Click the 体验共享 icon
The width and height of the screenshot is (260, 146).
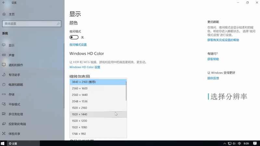[x=4, y=133]
